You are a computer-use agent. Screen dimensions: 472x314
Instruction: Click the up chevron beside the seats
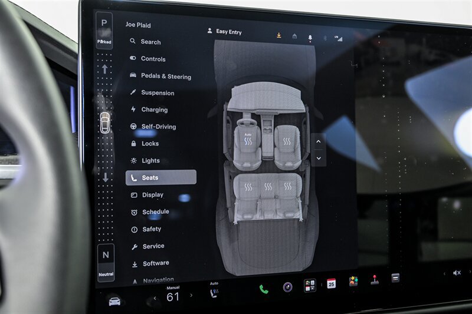pyautogui.click(x=319, y=141)
